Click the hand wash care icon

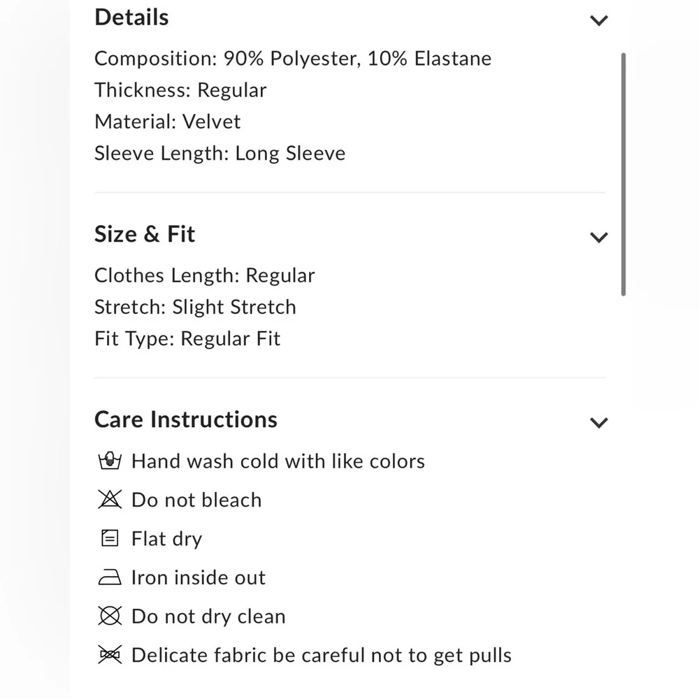click(110, 461)
